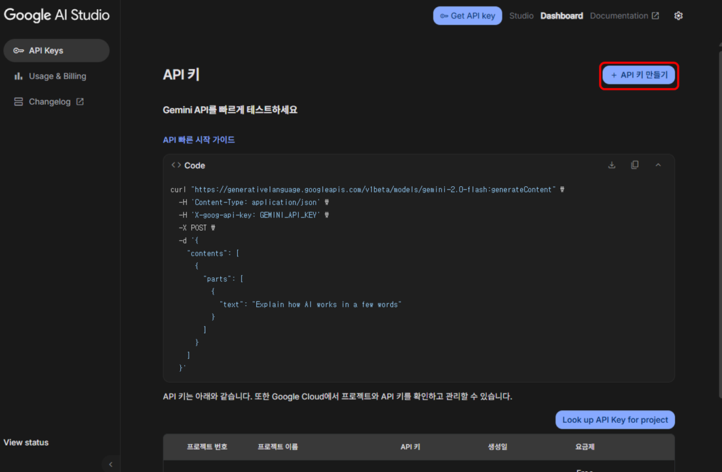
Task: Click the Content-Type header line
Action: click(x=254, y=202)
